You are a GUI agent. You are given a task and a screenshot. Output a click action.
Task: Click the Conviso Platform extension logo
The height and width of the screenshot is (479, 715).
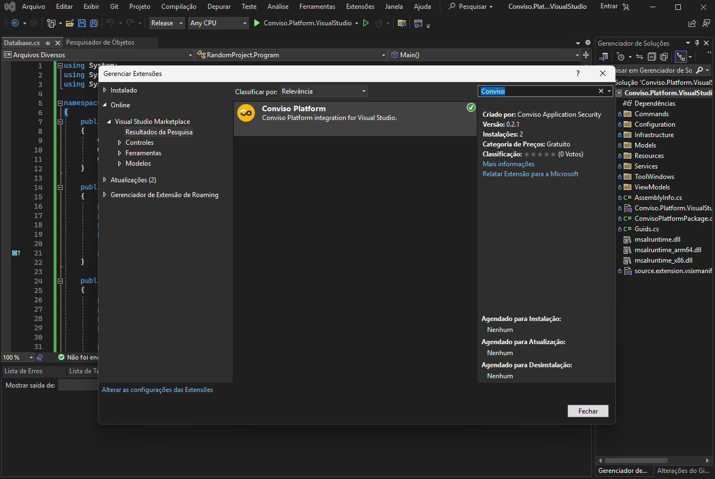tap(246, 113)
